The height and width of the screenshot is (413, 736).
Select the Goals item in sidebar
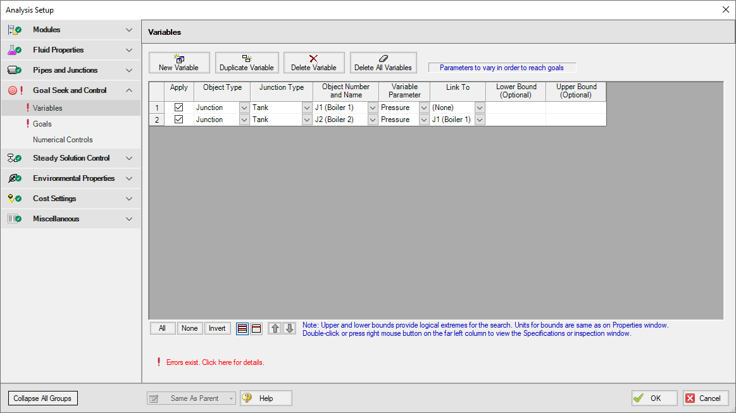[x=42, y=124]
